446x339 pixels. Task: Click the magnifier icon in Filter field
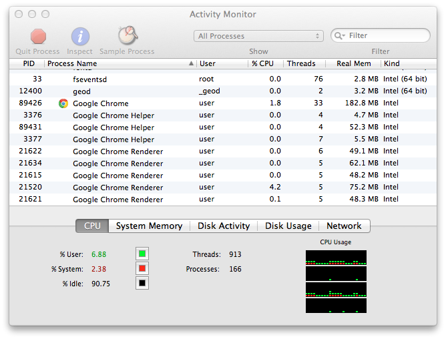point(339,35)
